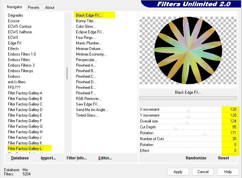Select Emboss Filtersys category
242x178 pixels.
(21, 71)
